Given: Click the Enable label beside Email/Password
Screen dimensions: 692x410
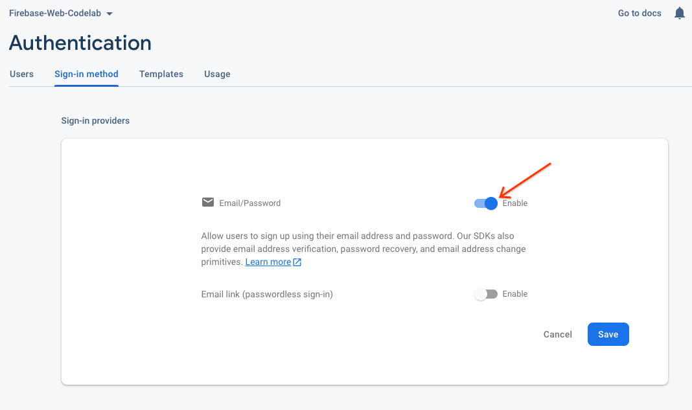Looking at the screenshot, I should point(515,203).
